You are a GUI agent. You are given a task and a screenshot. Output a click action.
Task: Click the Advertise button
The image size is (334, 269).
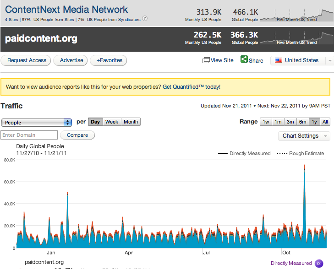point(71,60)
